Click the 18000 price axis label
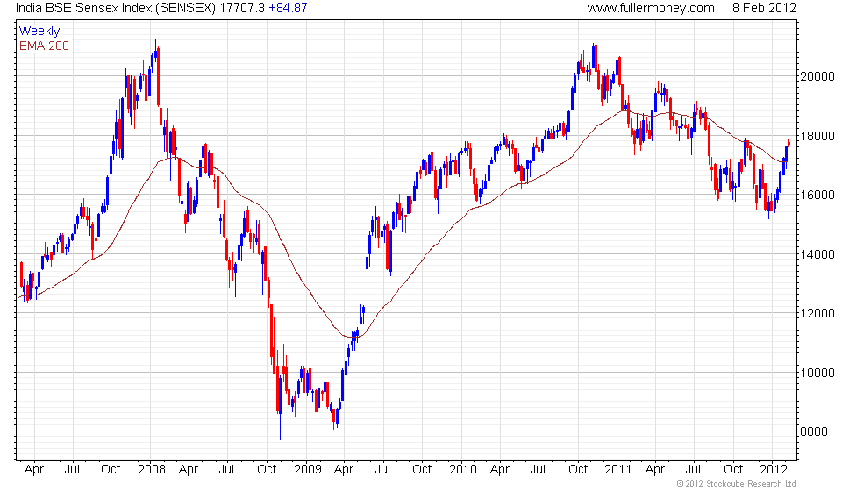This screenshot has width=842, height=491. [x=817, y=136]
